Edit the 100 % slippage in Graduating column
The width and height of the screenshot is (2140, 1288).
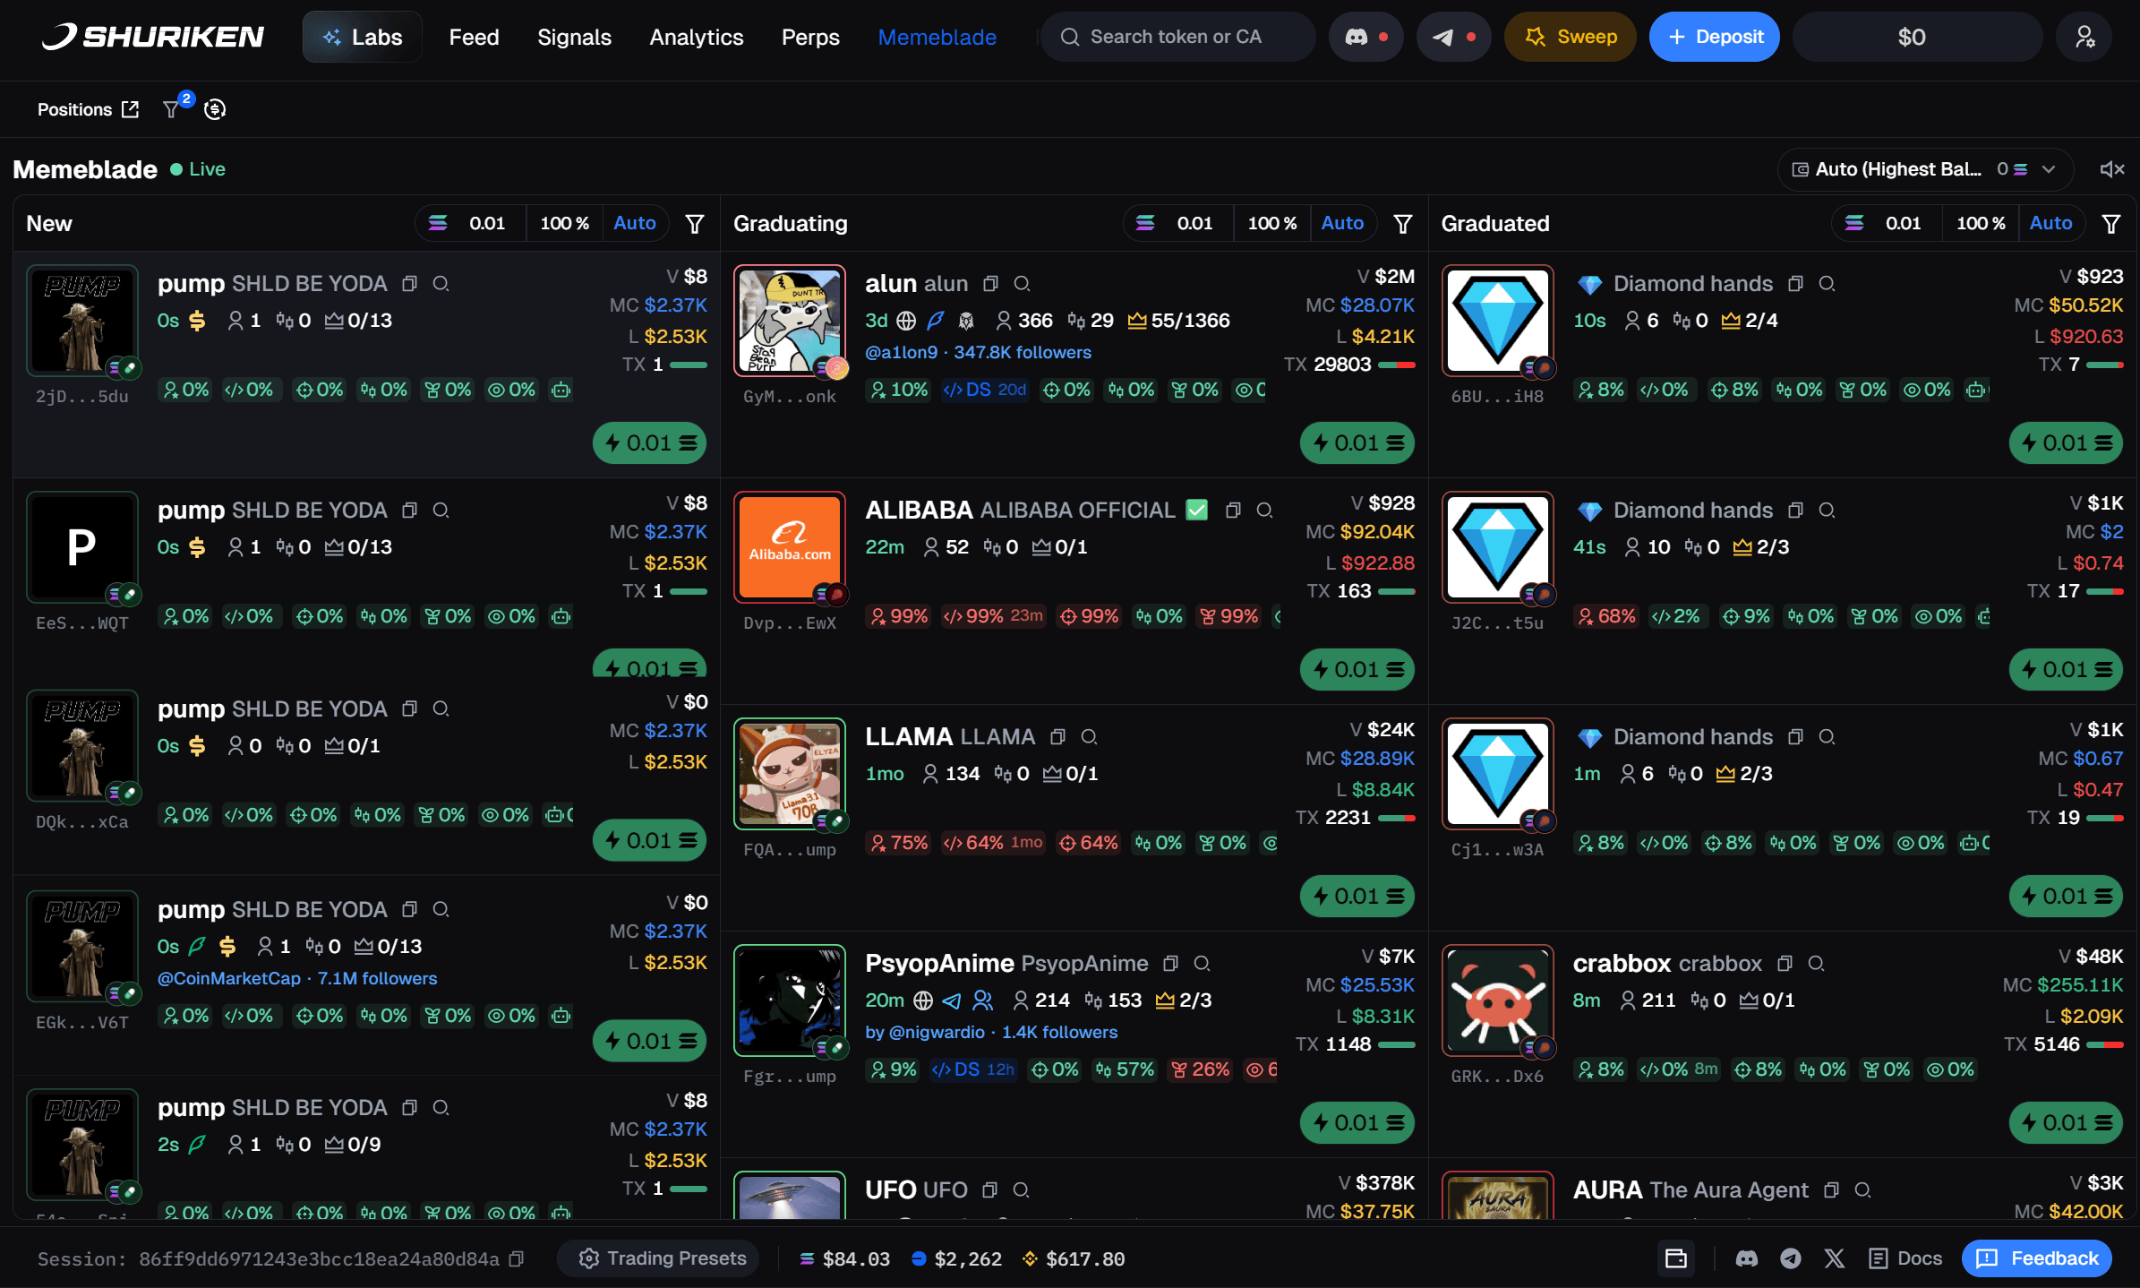(1272, 223)
